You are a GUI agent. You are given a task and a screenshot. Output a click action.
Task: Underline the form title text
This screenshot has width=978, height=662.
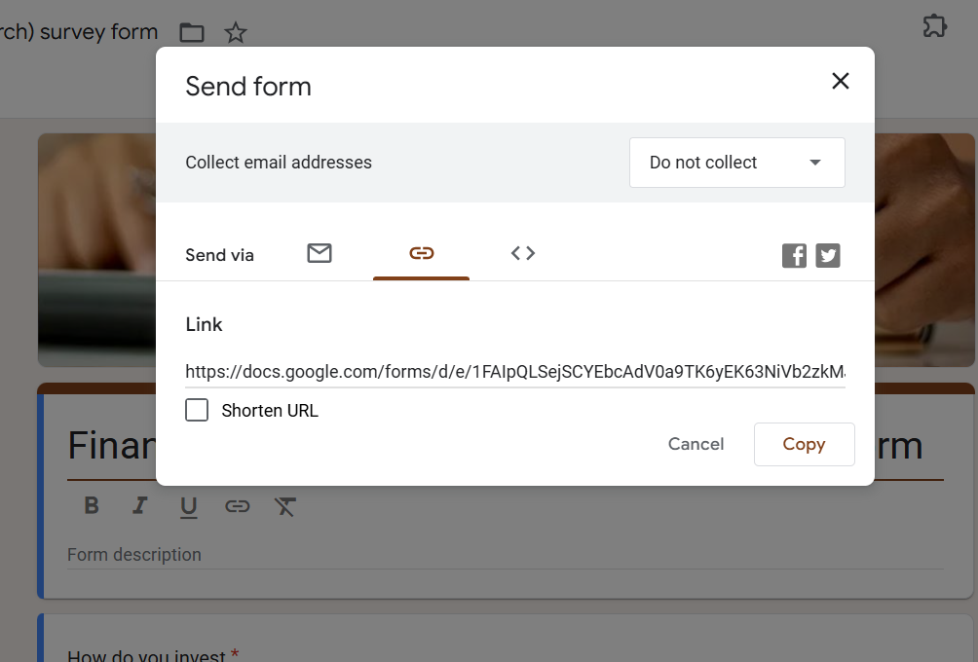(188, 506)
